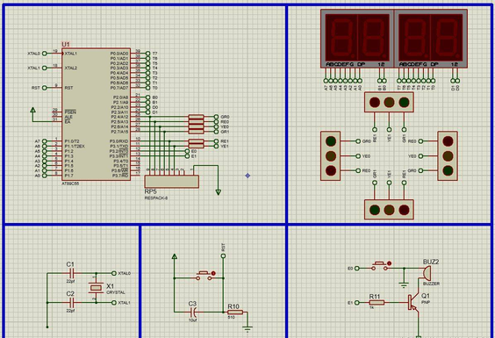Click the RST terminal above the reset button
495x338 pixels.
[x=223, y=256]
